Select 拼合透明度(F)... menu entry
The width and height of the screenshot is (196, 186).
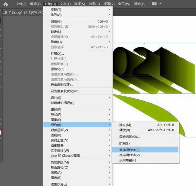62,85
